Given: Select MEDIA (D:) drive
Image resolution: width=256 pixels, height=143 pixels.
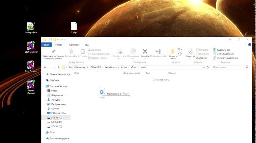Looking at the screenshot, I should pyautogui.click(x=55, y=122).
